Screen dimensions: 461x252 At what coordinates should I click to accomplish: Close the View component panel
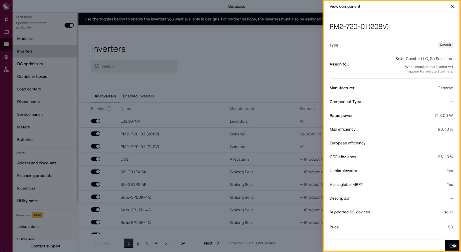452,6
